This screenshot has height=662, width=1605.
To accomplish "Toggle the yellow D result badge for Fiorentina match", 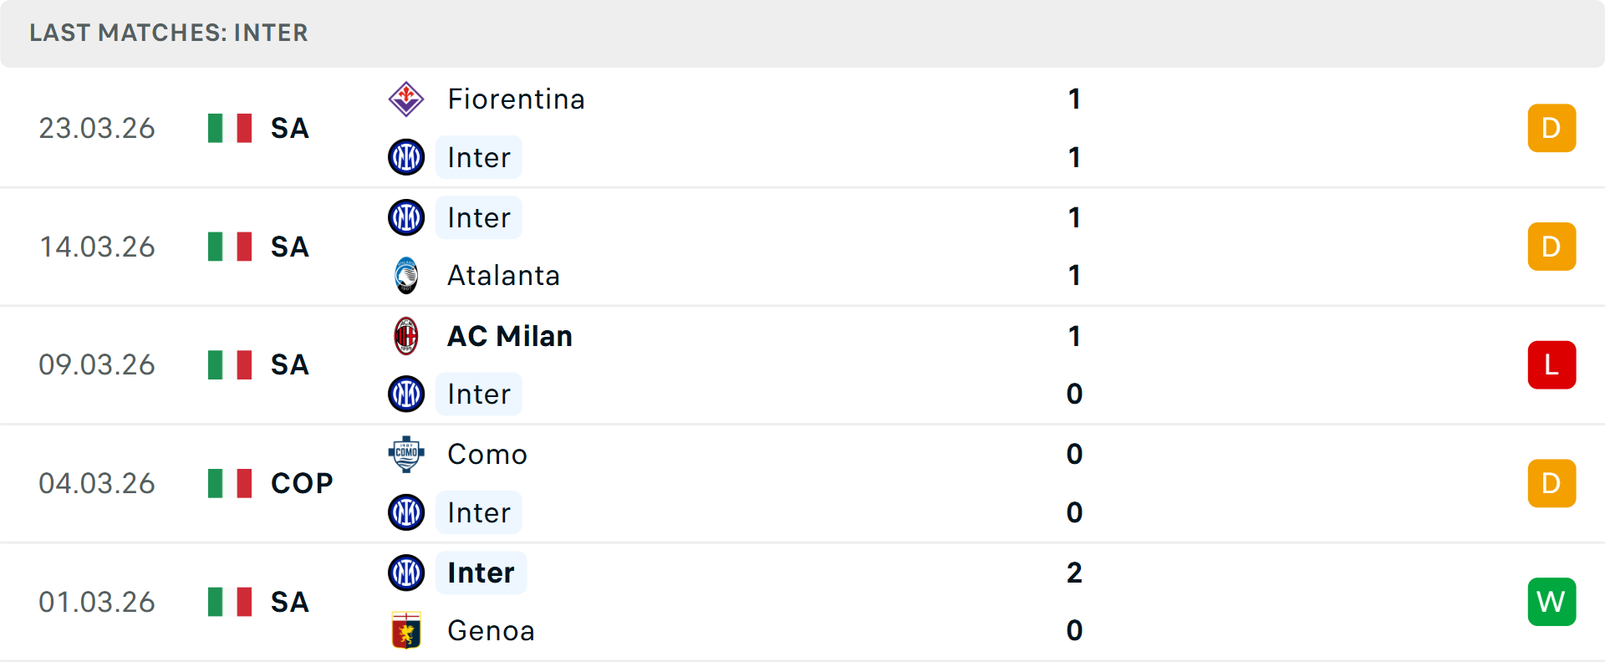I will (1551, 128).
